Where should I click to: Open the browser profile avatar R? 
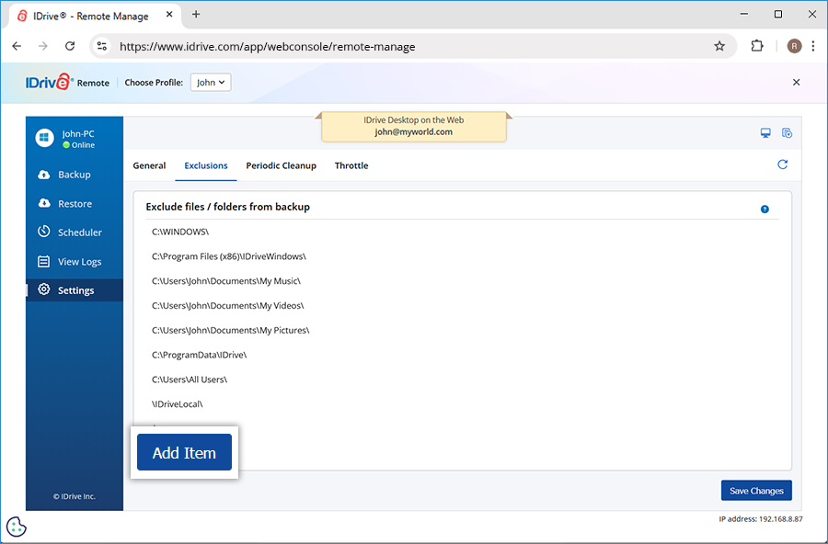point(794,47)
